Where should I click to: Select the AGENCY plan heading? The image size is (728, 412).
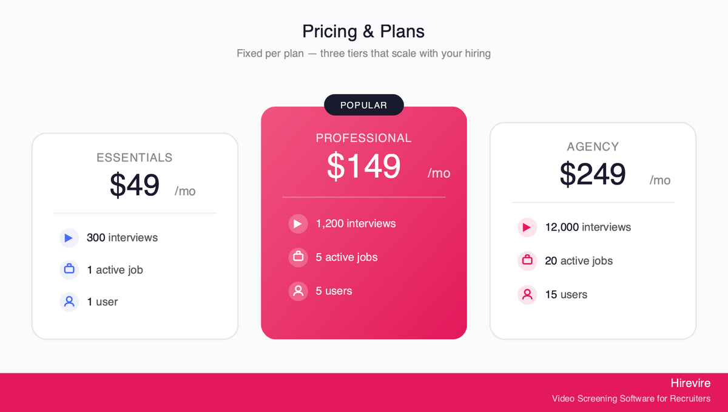click(593, 147)
